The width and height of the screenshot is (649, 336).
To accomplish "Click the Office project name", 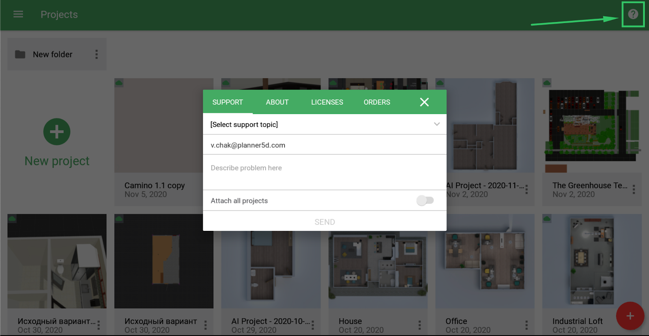I will pos(456,321).
